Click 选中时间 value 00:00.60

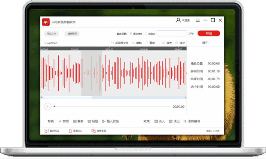pos(214,87)
